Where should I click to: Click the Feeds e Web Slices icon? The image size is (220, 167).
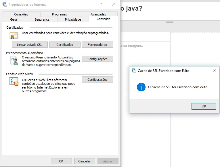[14, 82]
